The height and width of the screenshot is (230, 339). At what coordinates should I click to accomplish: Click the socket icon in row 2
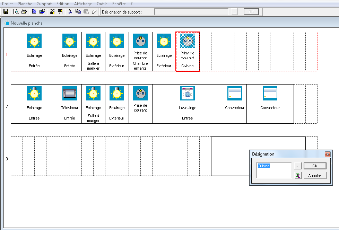(x=140, y=93)
